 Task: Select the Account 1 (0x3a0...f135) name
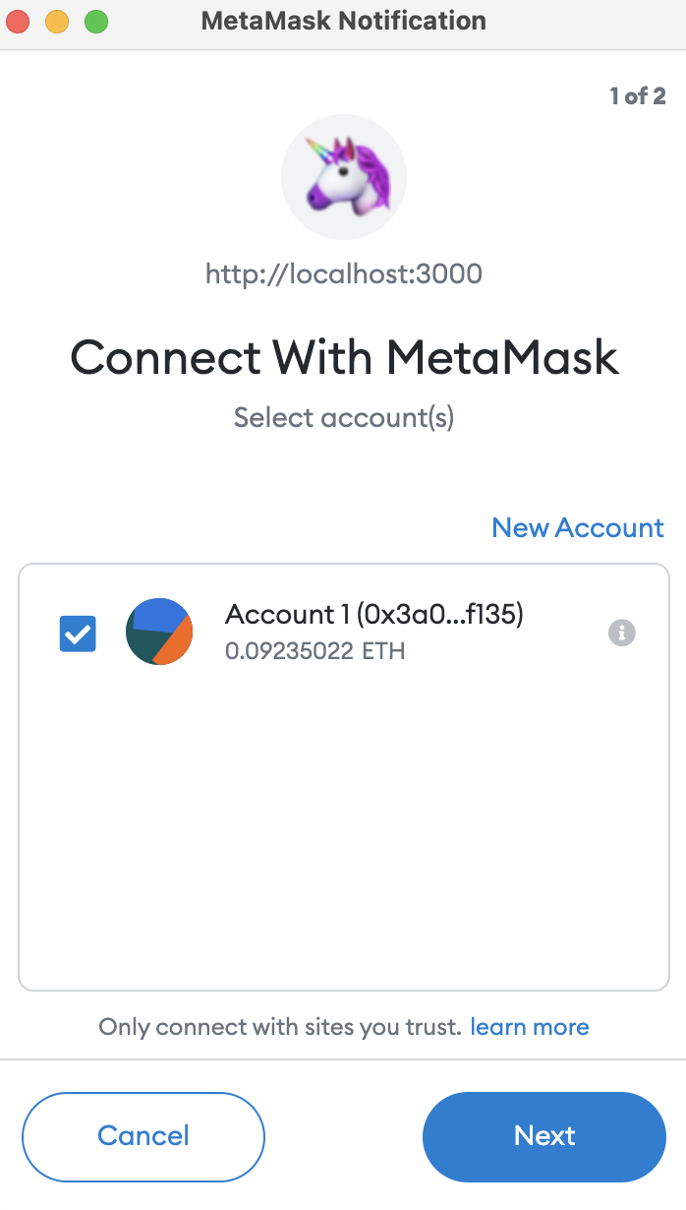click(374, 615)
